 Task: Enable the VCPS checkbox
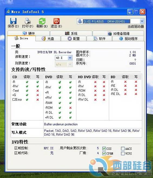point(123,154)
